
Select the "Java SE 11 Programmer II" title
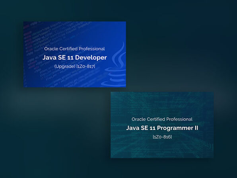[x=162, y=128]
